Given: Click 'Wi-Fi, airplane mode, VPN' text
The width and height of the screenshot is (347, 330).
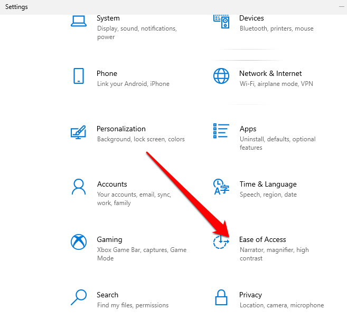Looking at the screenshot, I should pyautogui.click(x=276, y=84).
